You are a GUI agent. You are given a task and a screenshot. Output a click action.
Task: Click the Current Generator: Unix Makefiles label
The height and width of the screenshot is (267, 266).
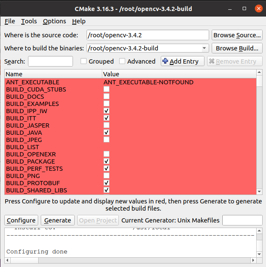pos(171,220)
